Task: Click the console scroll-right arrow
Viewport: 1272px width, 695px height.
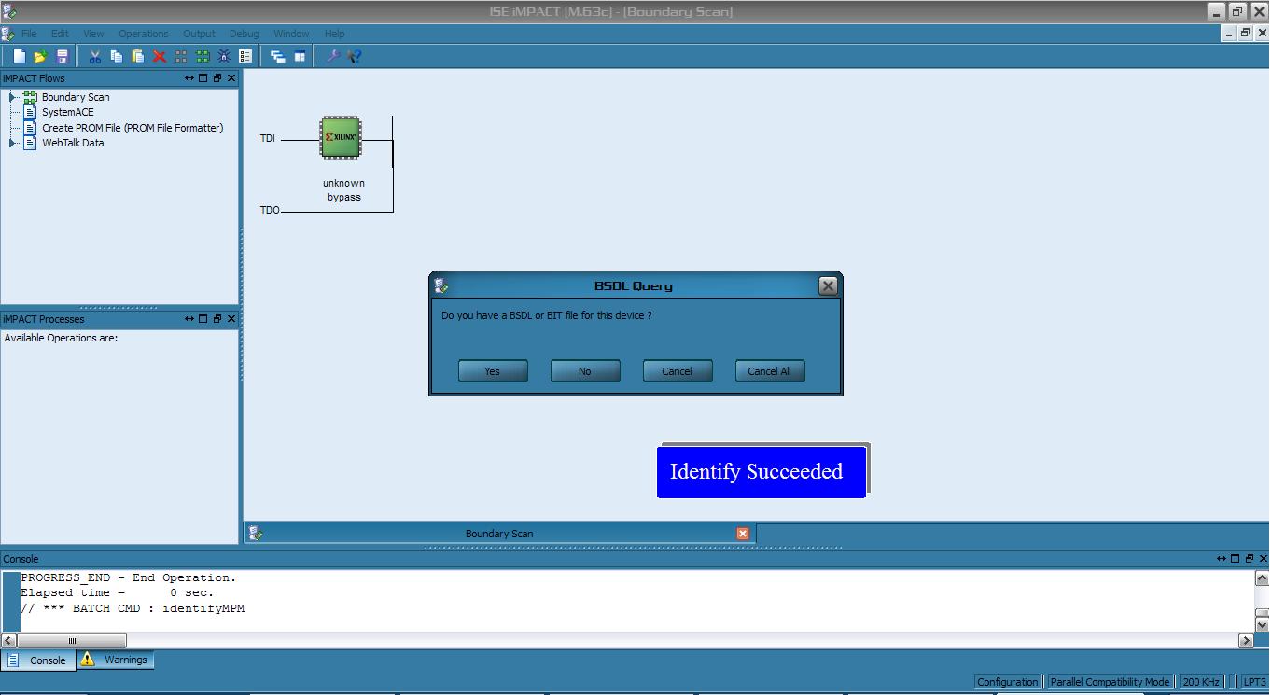Action: pyautogui.click(x=1246, y=641)
